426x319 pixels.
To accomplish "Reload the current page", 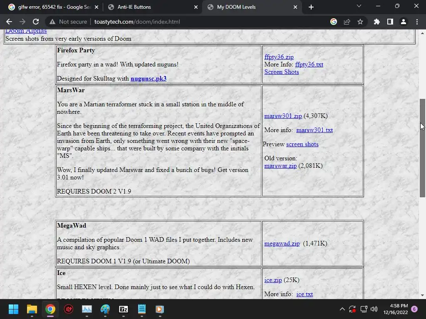I will 36,22.
